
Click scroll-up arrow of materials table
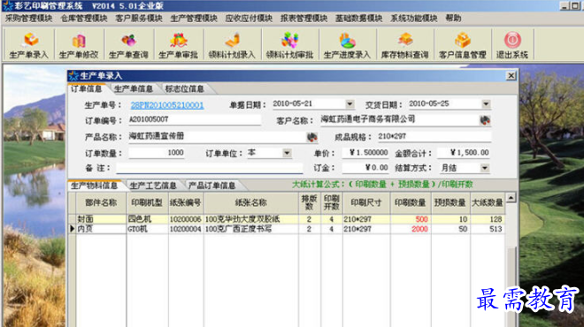511,198
